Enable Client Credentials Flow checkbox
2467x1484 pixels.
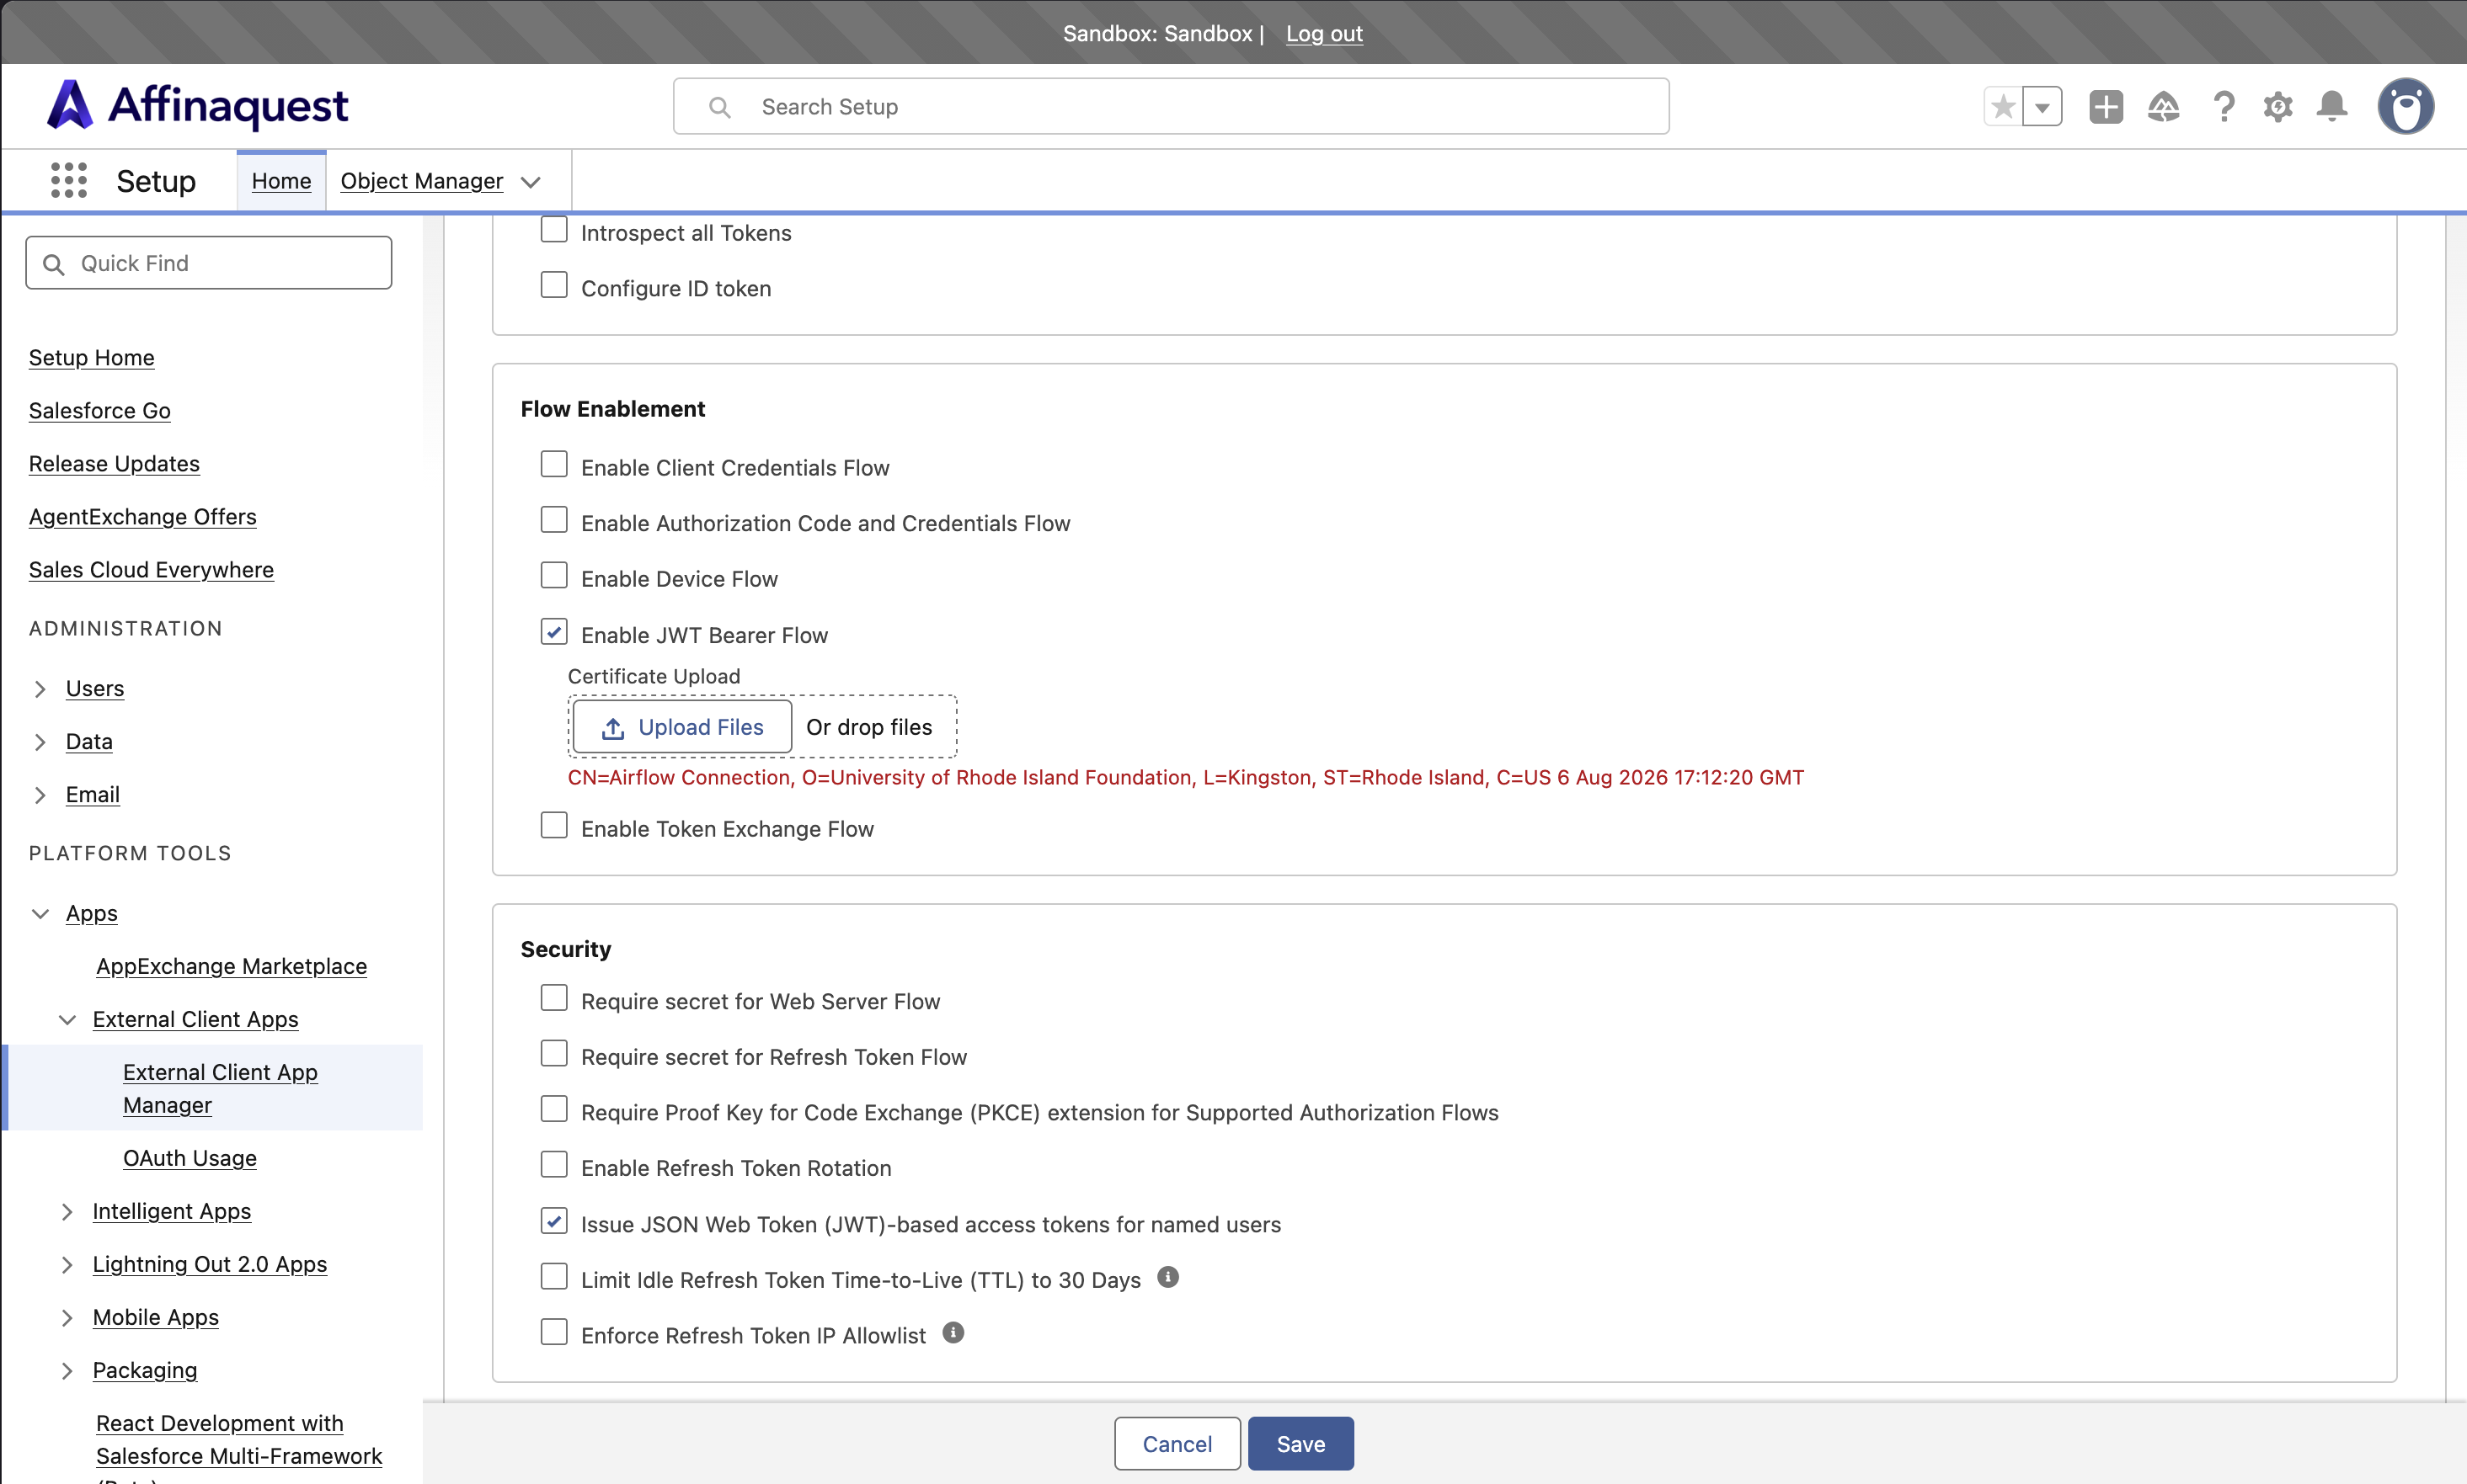(554, 465)
